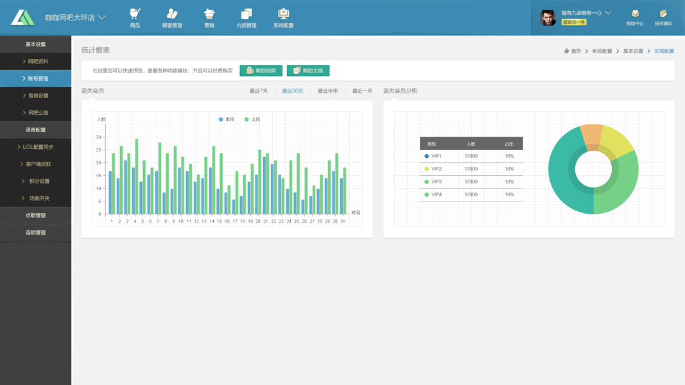
Task: Switch chart range to 最近30天
Action: (x=292, y=90)
